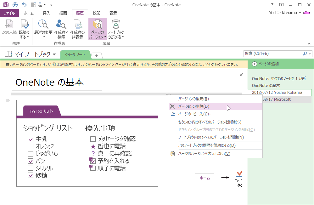Toggle the オレンジ checkbox

click(x=31, y=146)
